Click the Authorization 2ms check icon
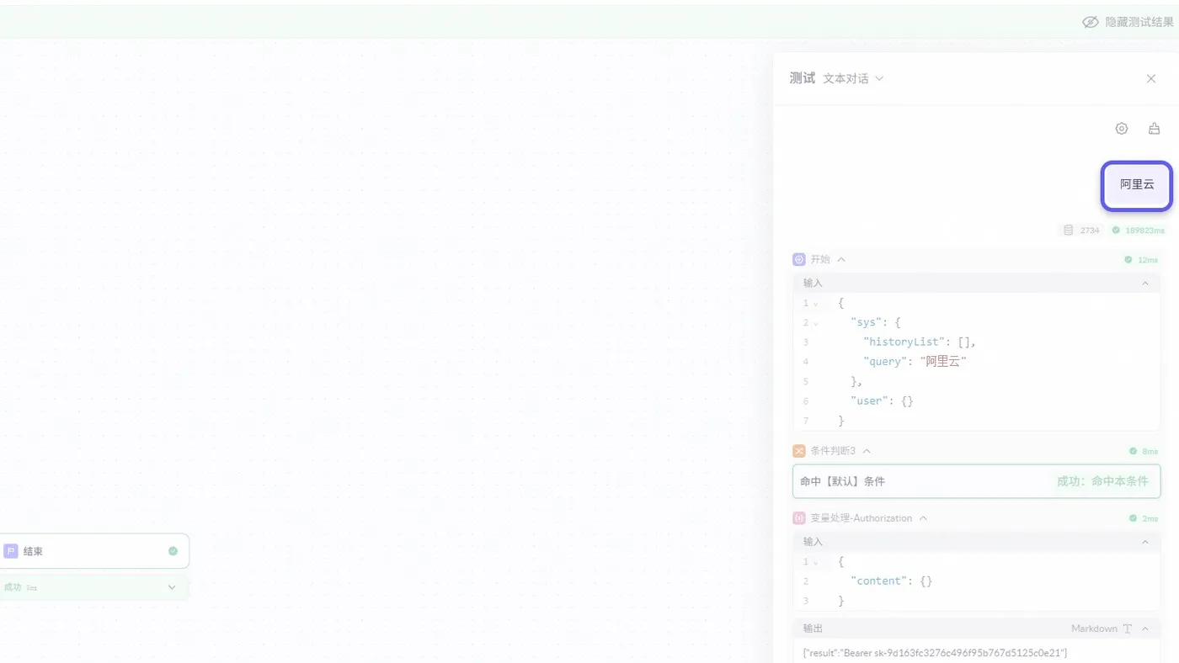The image size is (1179, 663). [1134, 519]
